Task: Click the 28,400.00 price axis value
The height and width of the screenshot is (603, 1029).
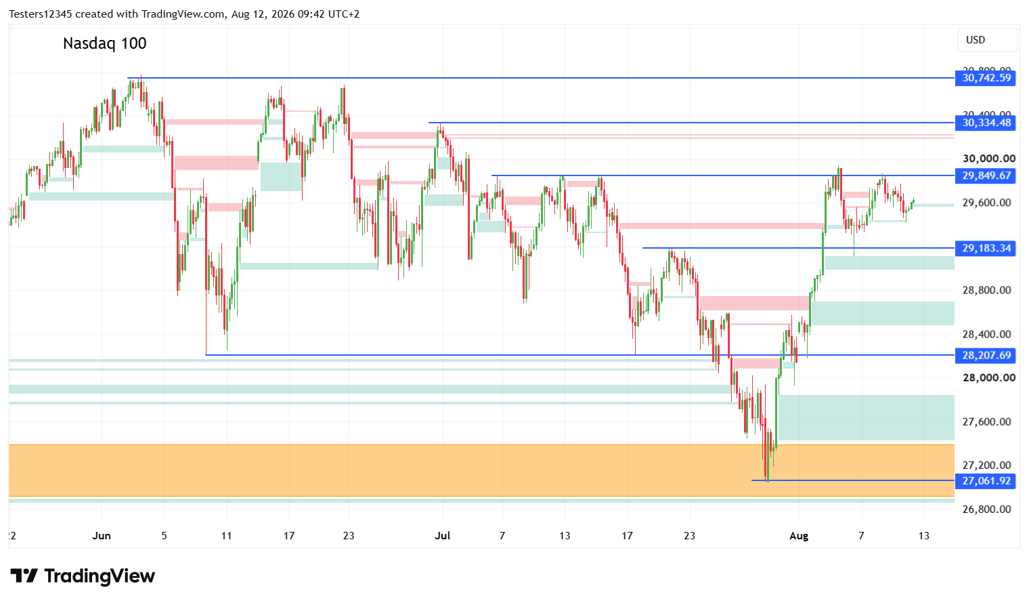Action: pyautogui.click(x=987, y=334)
